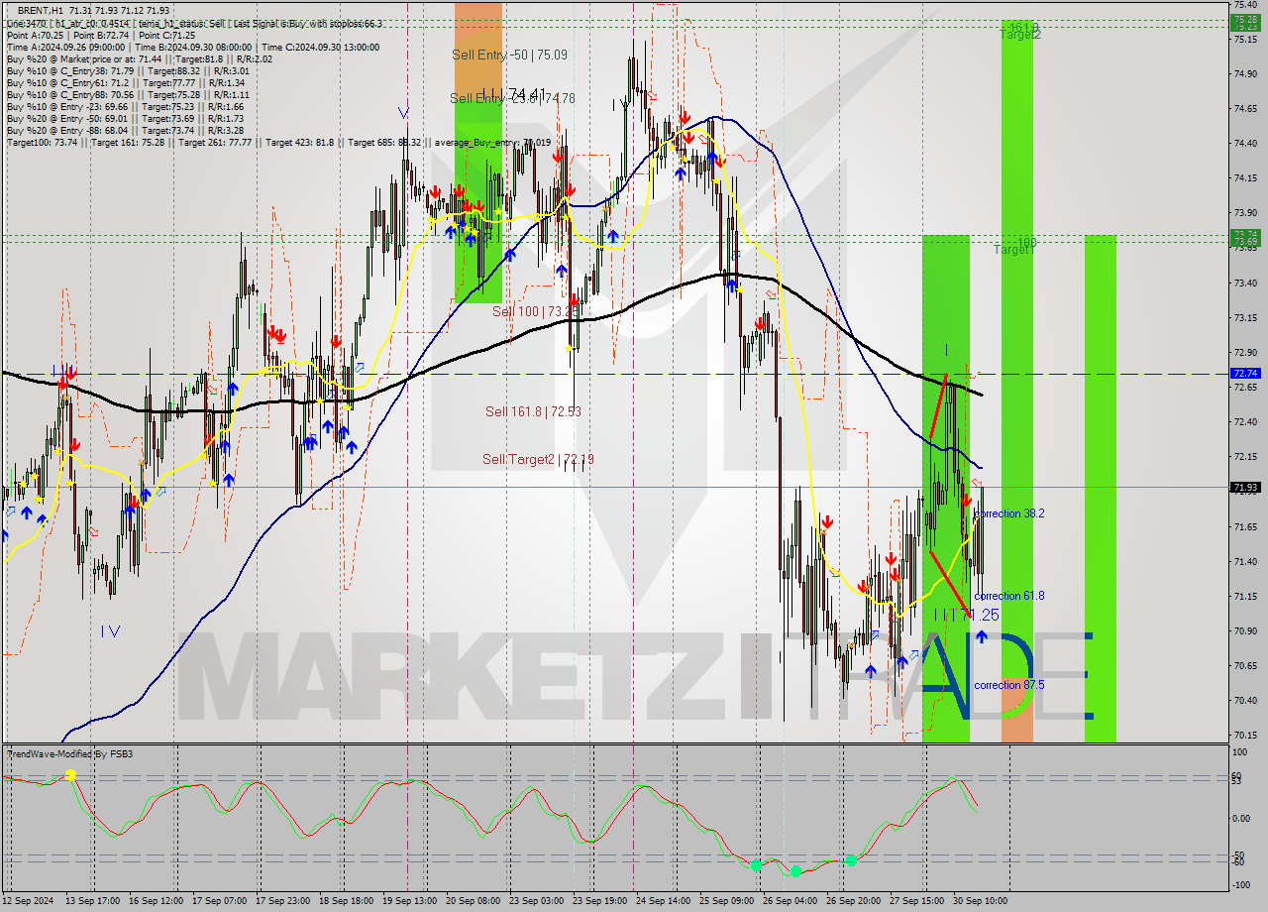The image size is (1268, 912).
Task: Click the 'Target2' chart label
Action: point(1020,34)
